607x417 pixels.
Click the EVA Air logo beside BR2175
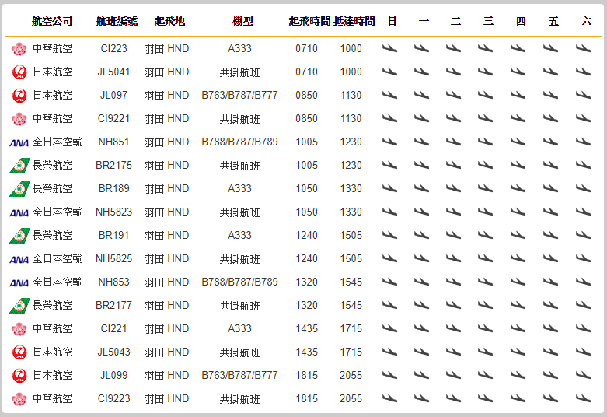19,166
